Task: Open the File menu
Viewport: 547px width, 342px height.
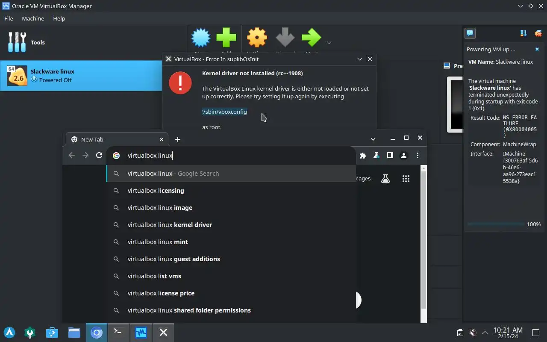Action: click(x=9, y=18)
